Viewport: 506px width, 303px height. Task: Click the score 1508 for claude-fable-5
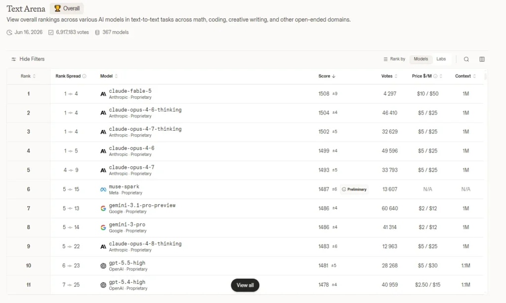click(324, 94)
